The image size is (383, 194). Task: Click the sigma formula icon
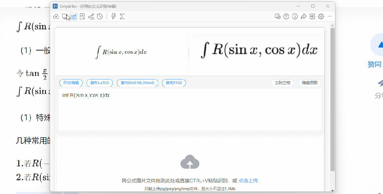[x=122, y=17]
